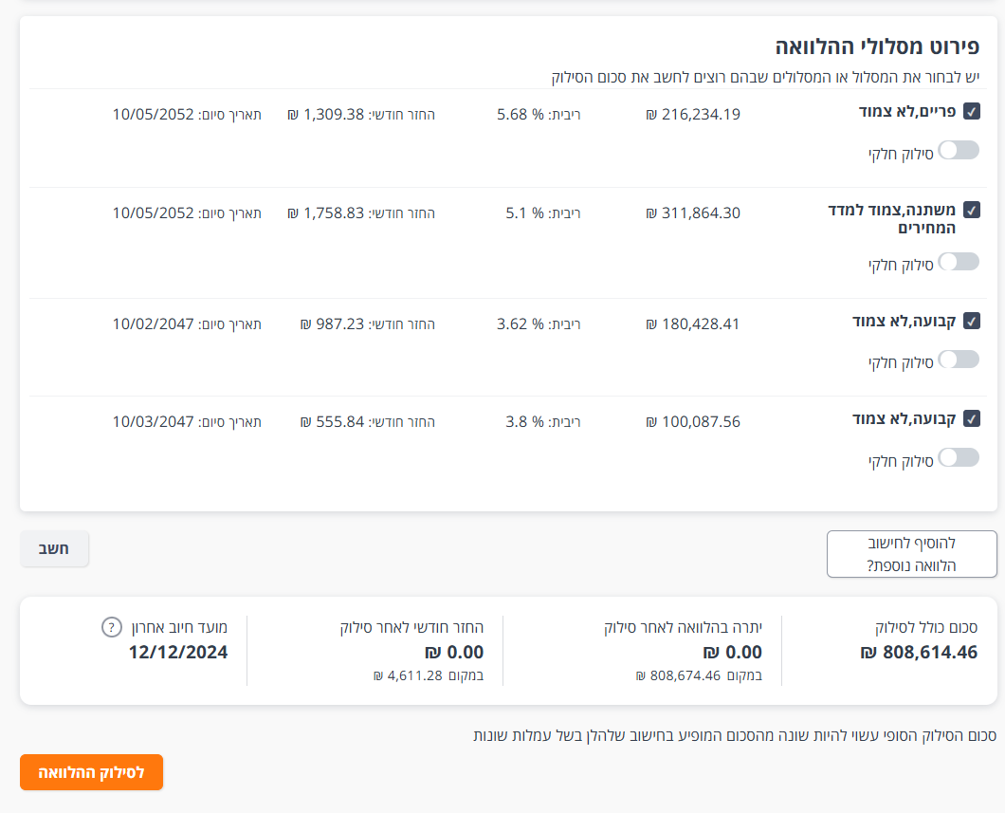
Task: Click the פירוט מסלולי ההלוואה heading
Action: click(877, 46)
